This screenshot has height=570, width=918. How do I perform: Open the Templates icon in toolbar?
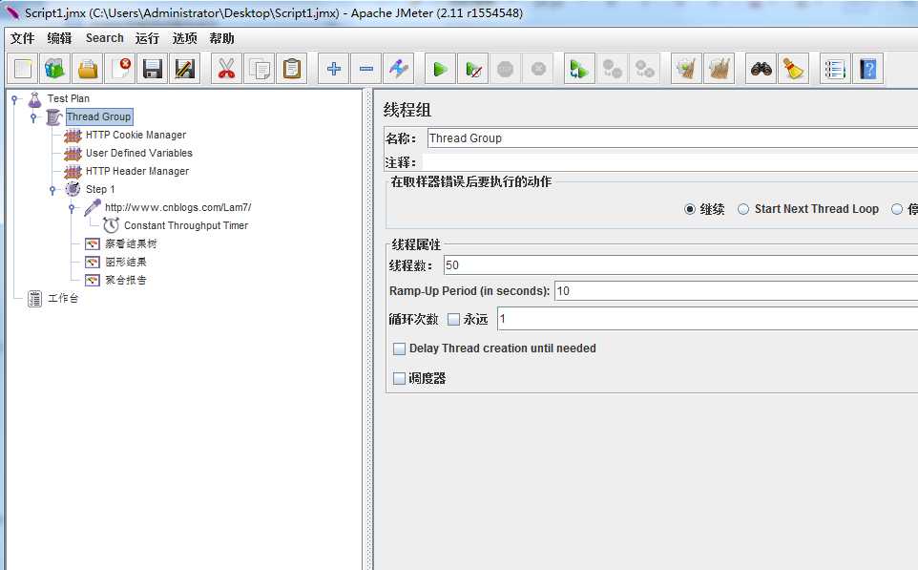[55, 69]
